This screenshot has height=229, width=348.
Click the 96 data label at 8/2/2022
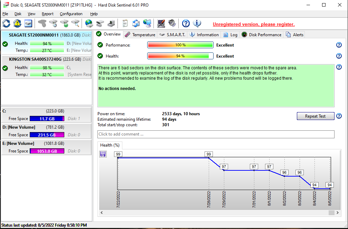tap(284, 172)
